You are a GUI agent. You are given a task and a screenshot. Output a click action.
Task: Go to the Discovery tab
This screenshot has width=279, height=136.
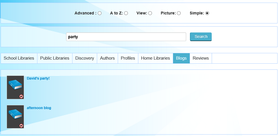pyautogui.click(x=85, y=58)
